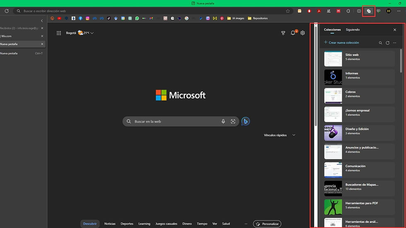Image resolution: width=406 pixels, height=228 pixels.
Task: Search within collections magnifier icon
Action: [x=380, y=43]
